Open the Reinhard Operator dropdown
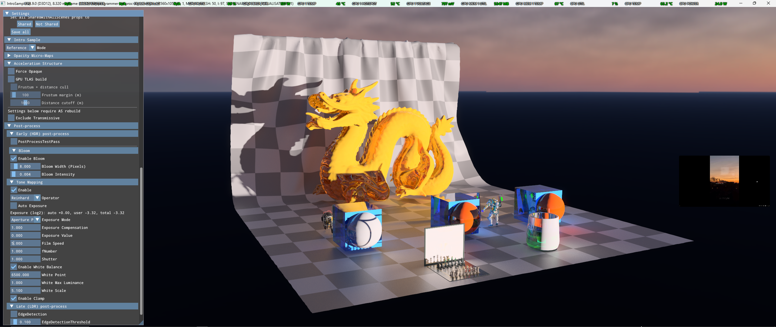 point(25,198)
